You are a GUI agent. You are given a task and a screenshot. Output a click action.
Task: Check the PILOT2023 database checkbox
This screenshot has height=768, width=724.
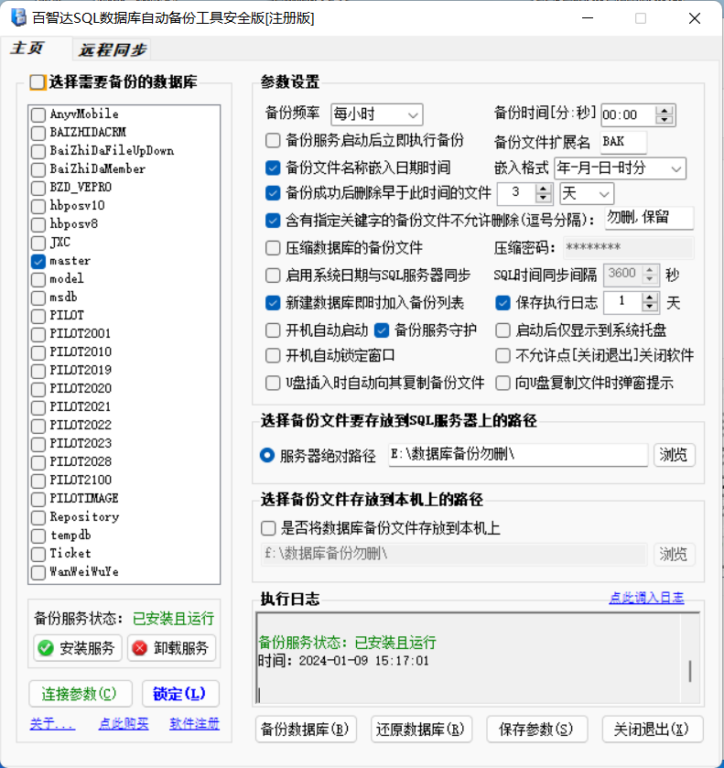coord(38,444)
